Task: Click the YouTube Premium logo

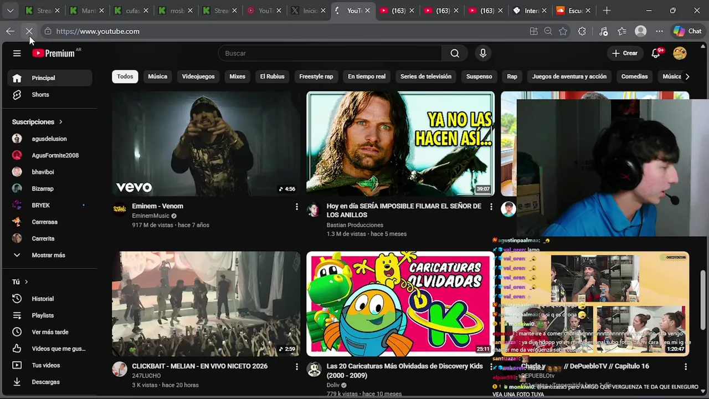Action: click(54, 53)
